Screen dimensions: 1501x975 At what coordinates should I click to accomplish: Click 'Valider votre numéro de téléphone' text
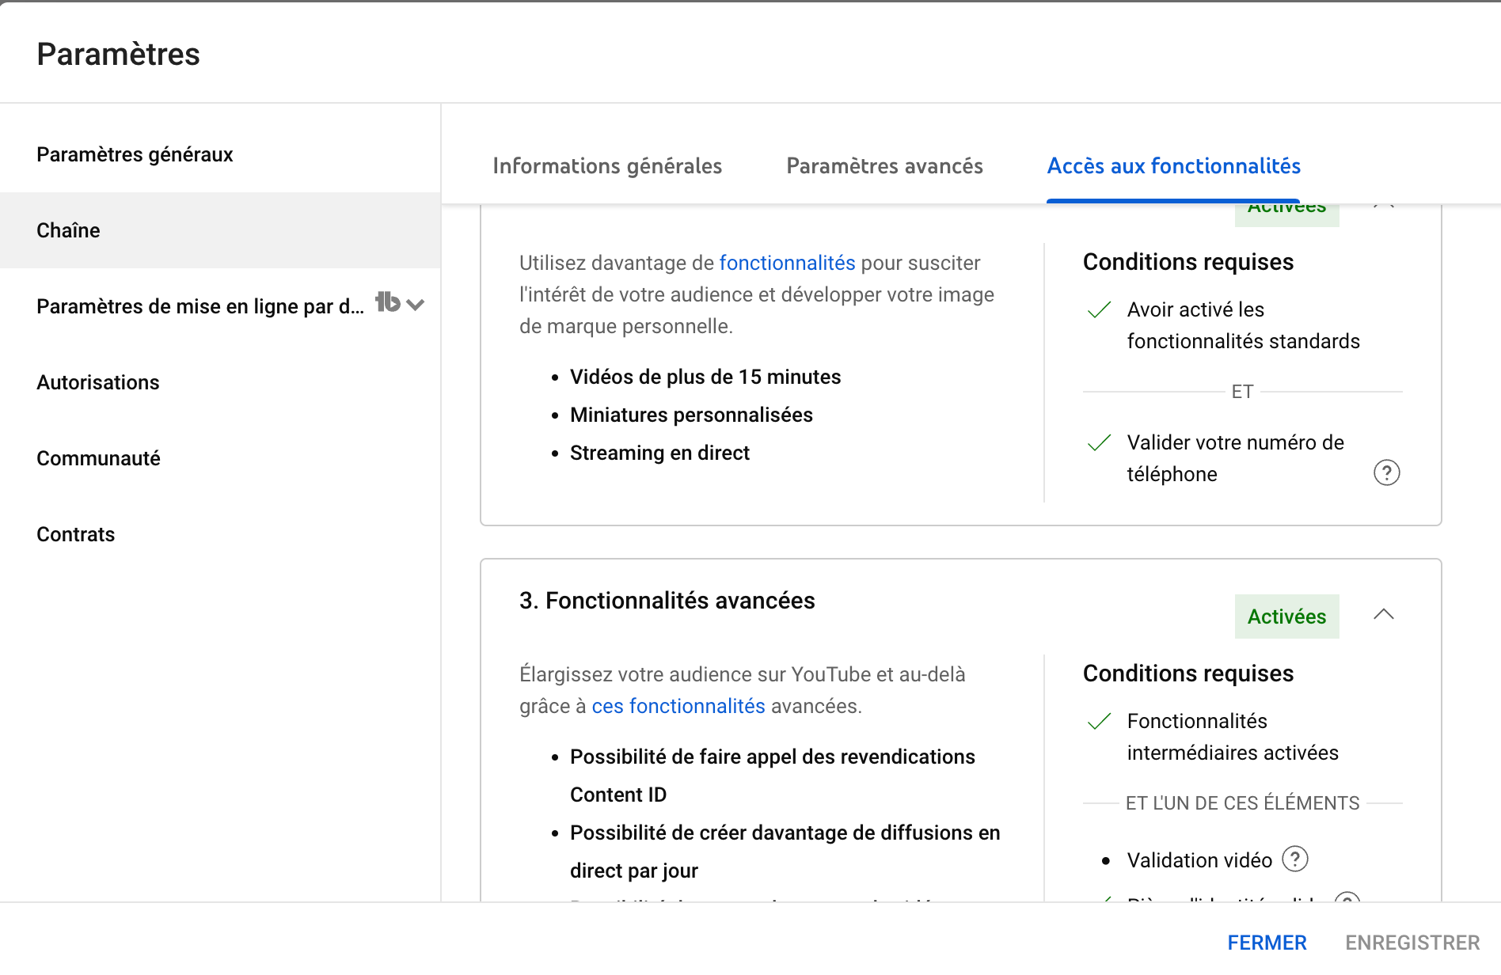tap(1235, 458)
